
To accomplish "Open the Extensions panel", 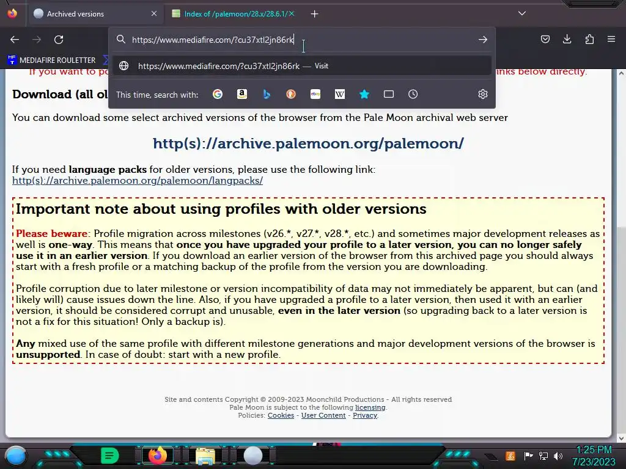I will (x=589, y=39).
